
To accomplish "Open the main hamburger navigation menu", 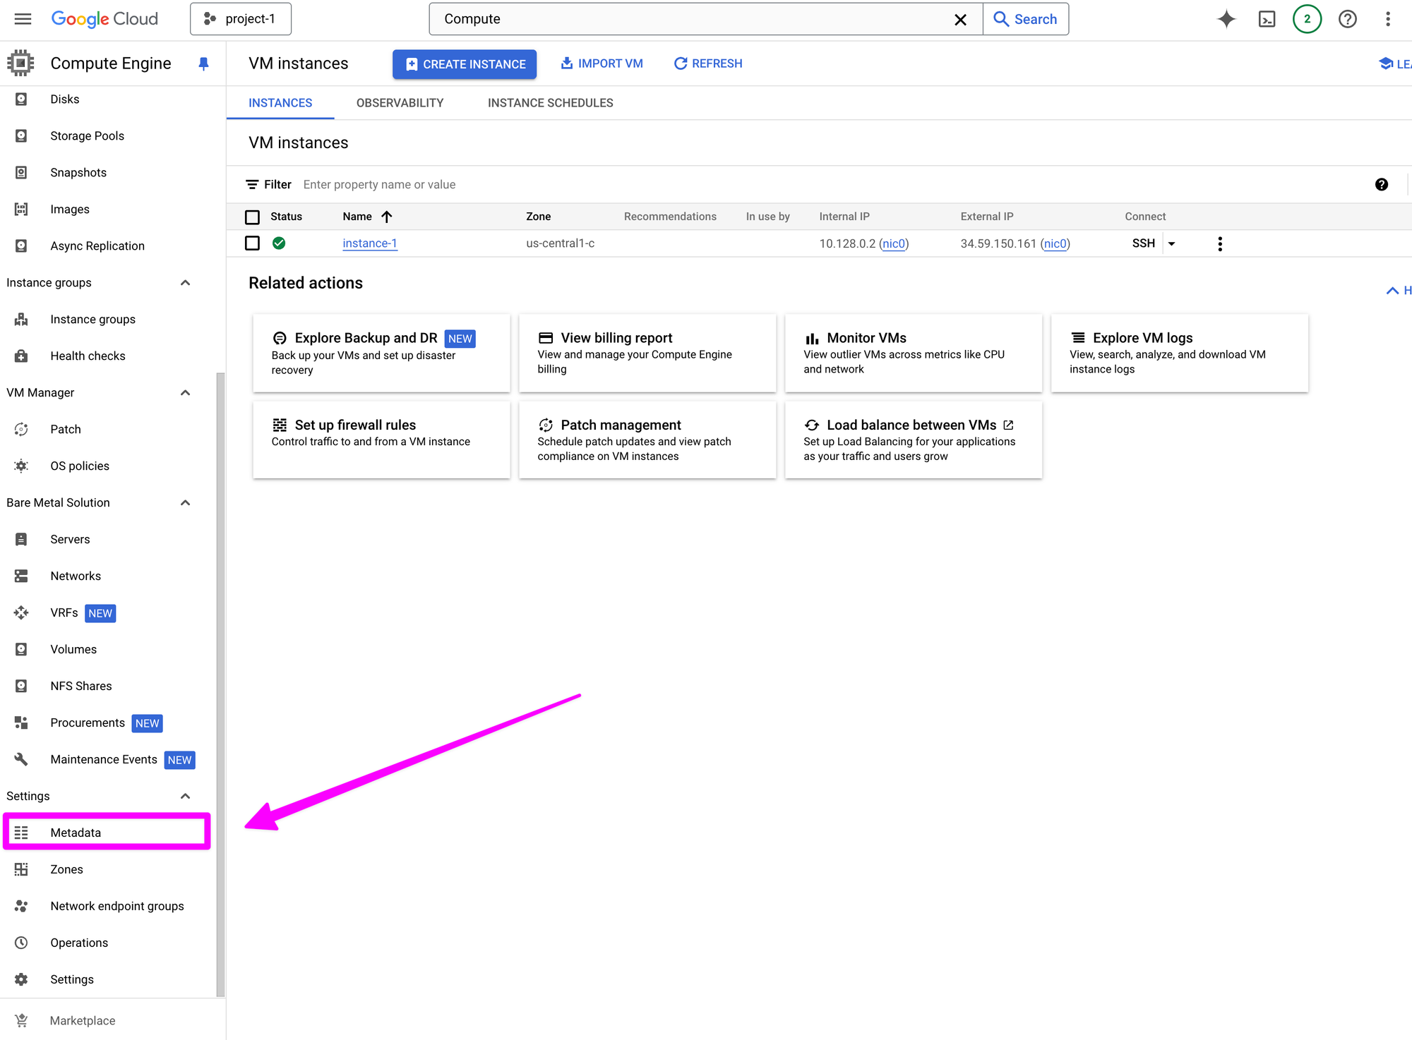I will click(23, 19).
